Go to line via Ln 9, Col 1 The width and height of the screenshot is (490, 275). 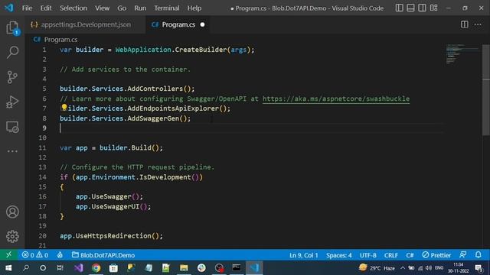[x=303, y=255]
